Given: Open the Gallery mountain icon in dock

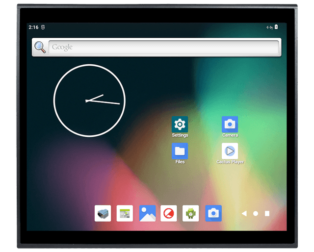Looking at the screenshot, I should (x=147, y=213).
